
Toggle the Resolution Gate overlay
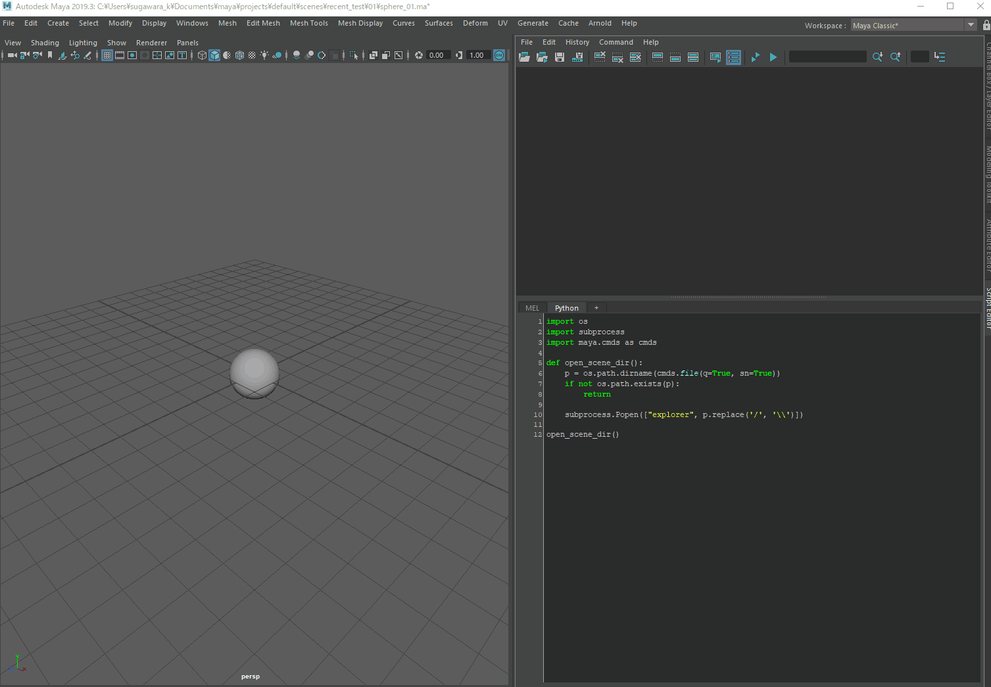click(132, 55)
